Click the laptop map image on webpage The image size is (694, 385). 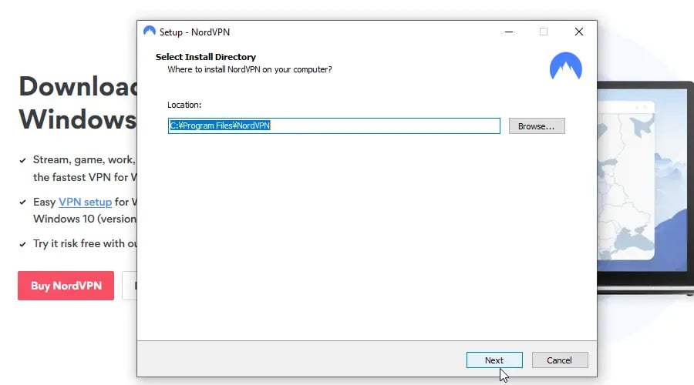point(645,186)
